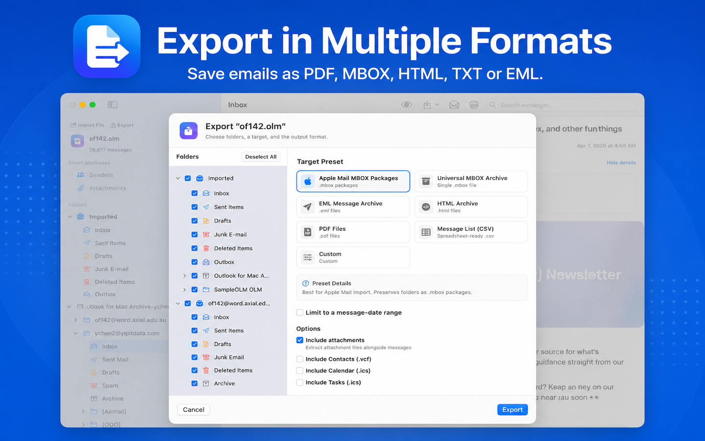705x441 pixels.
Task: Click highlighted Inbox icon under ychen2@yipitdata.com
Action: 94,346
